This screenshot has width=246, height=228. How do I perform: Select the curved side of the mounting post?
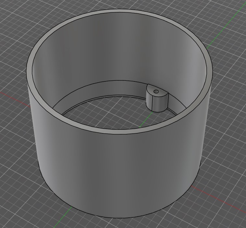tap(160, 104)
